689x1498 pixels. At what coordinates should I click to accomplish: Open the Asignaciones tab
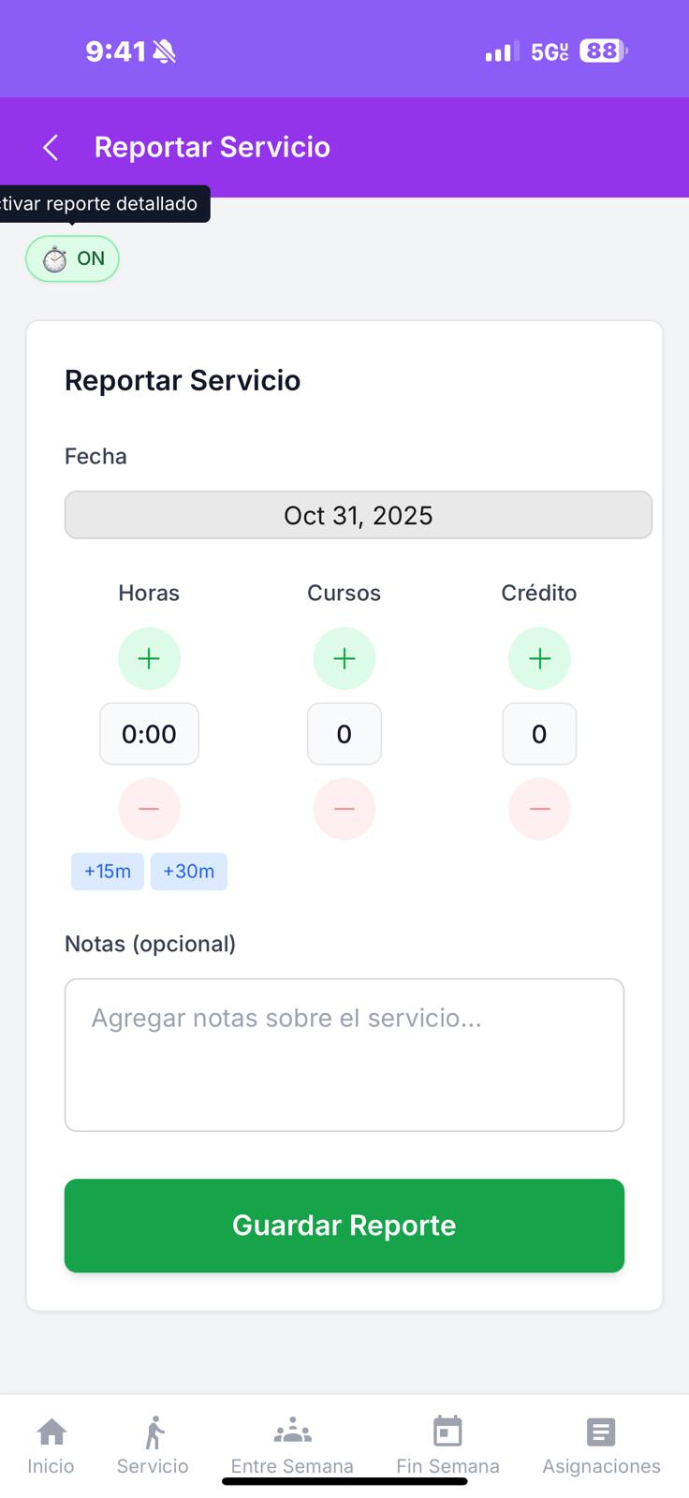[x=601, y=1446]
